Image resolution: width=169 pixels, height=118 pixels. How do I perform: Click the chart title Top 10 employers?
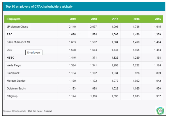tap(39, 7)
